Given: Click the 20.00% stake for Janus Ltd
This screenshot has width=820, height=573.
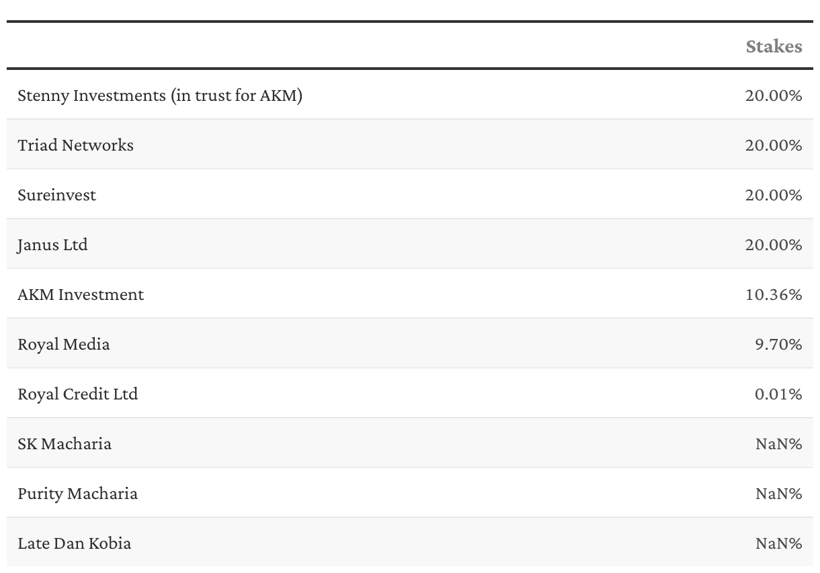Looking at the screenshot, I should click(773, 245).
